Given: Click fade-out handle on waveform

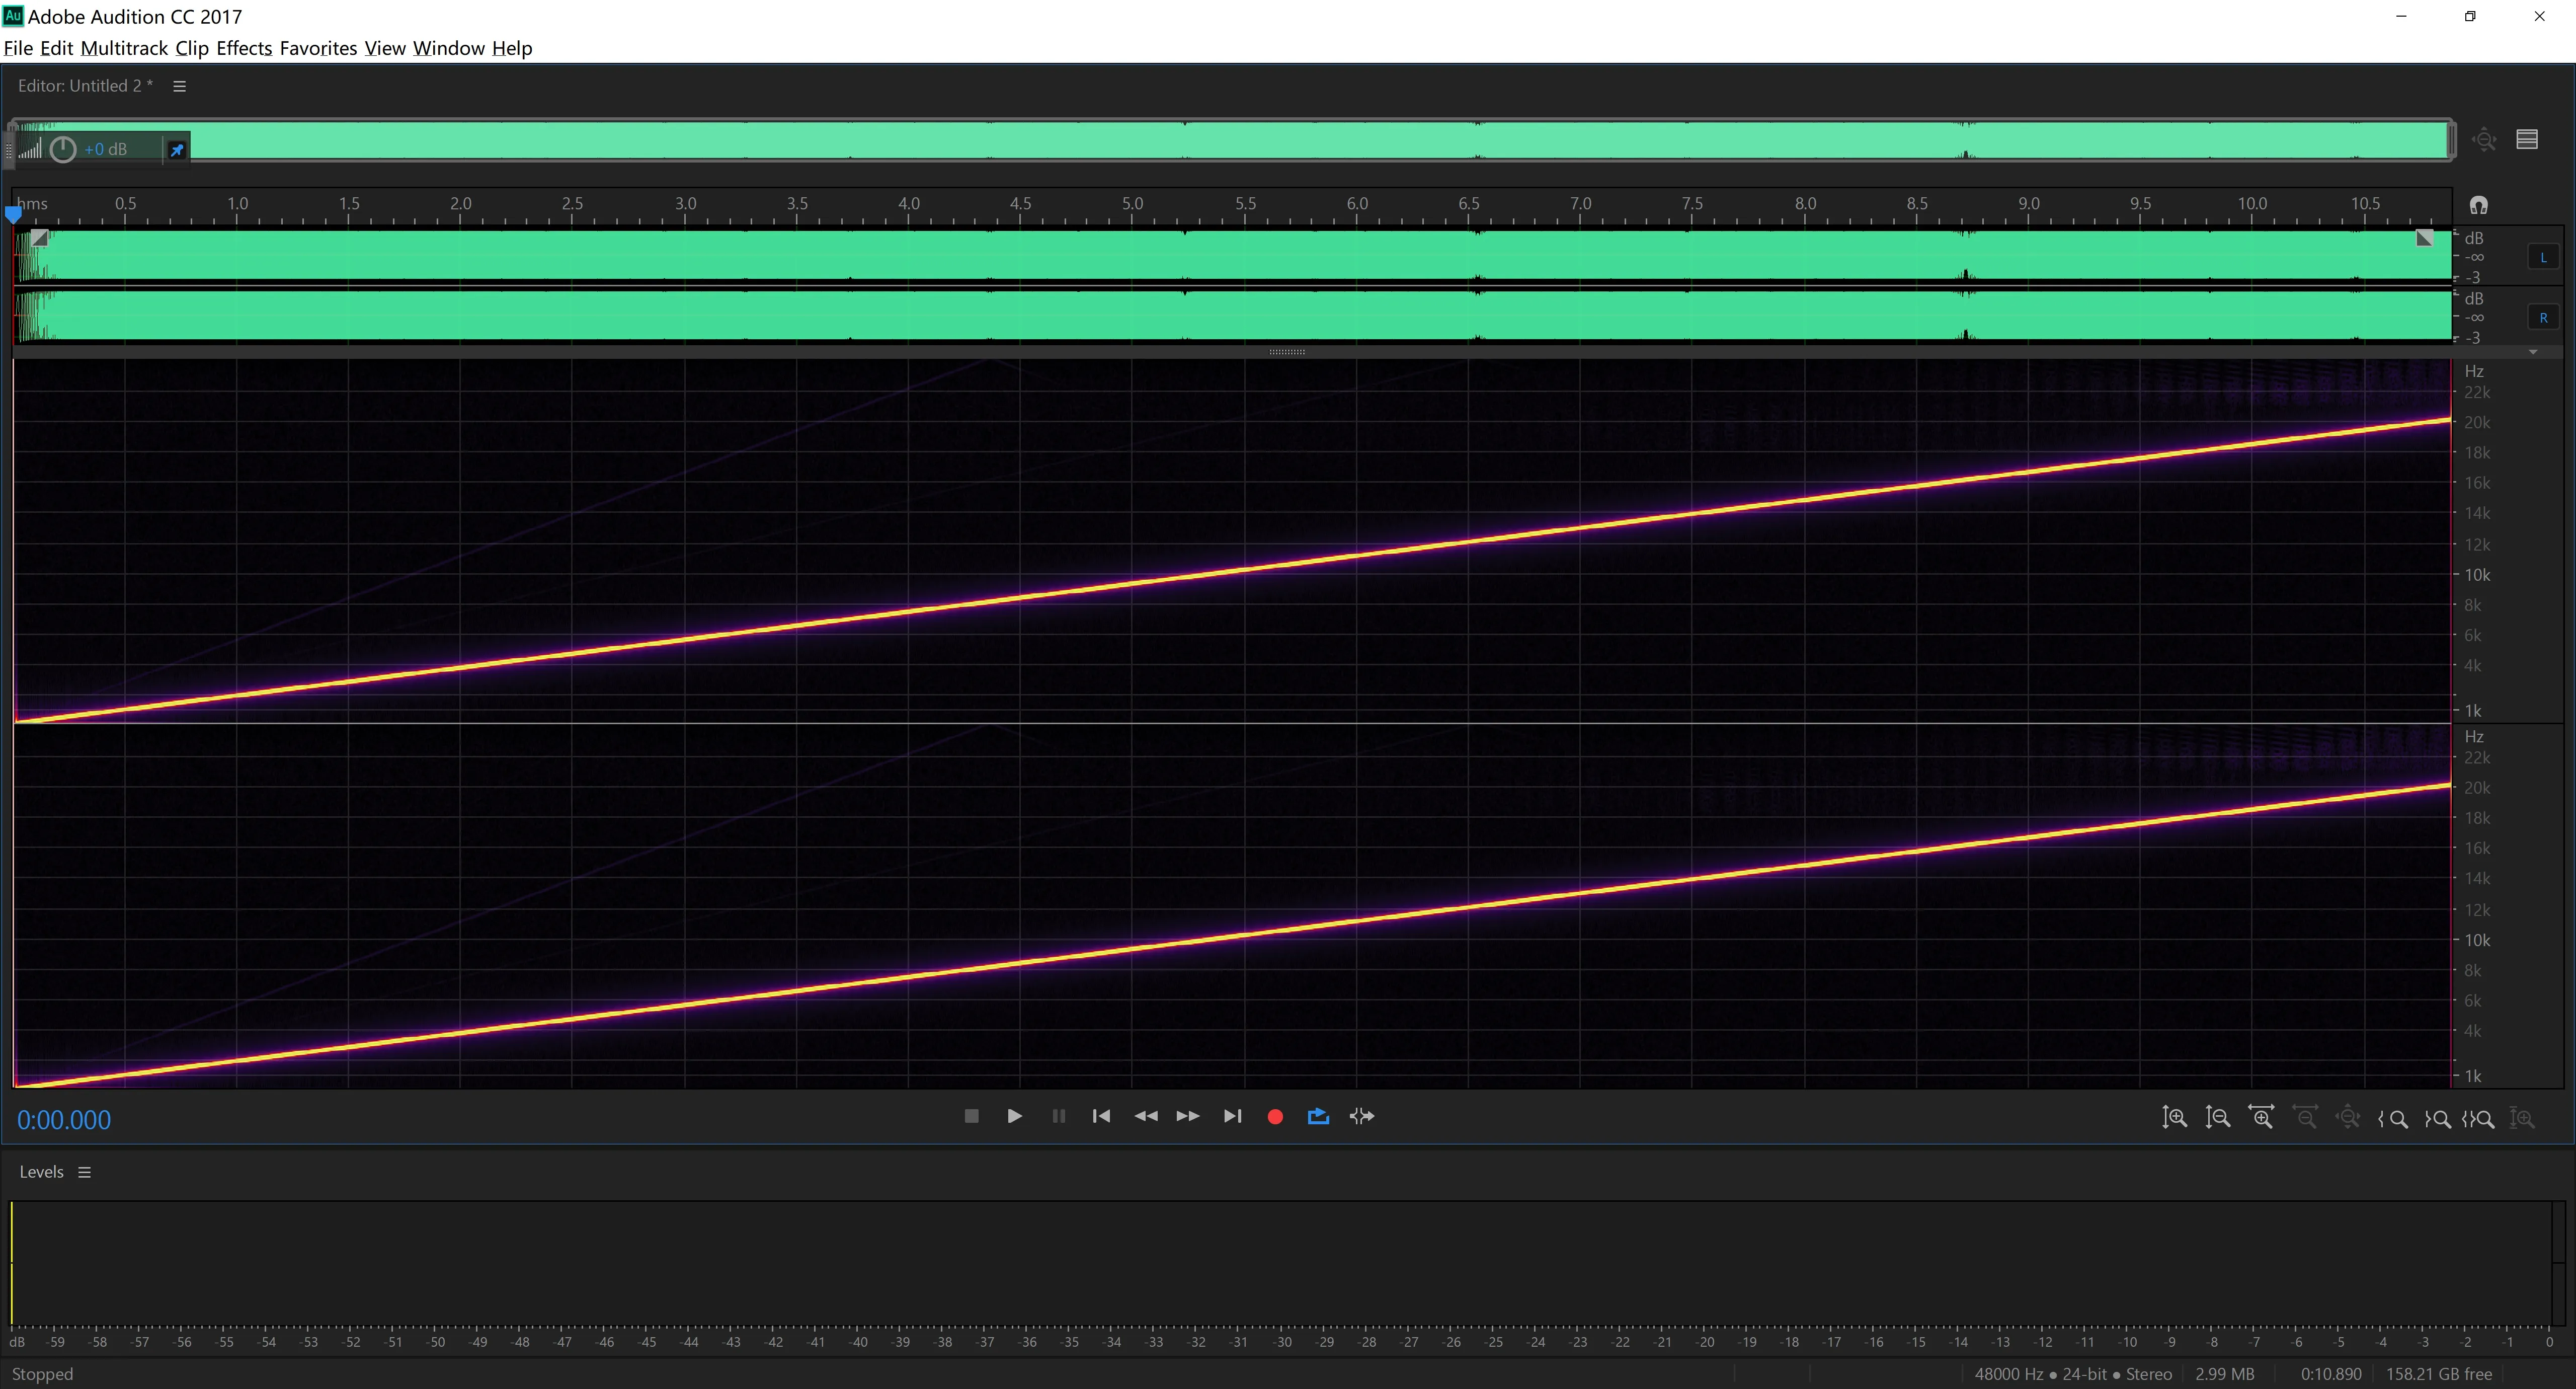Looking at the screenshot, I should click(2425, 238).
